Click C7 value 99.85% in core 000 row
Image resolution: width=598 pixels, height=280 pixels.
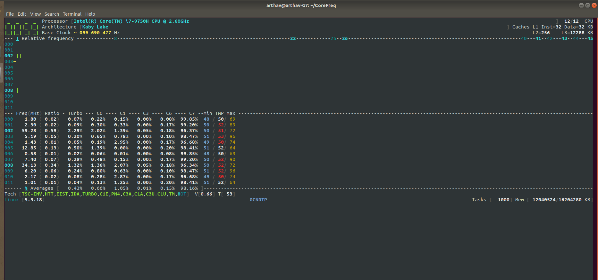[189, 119]
